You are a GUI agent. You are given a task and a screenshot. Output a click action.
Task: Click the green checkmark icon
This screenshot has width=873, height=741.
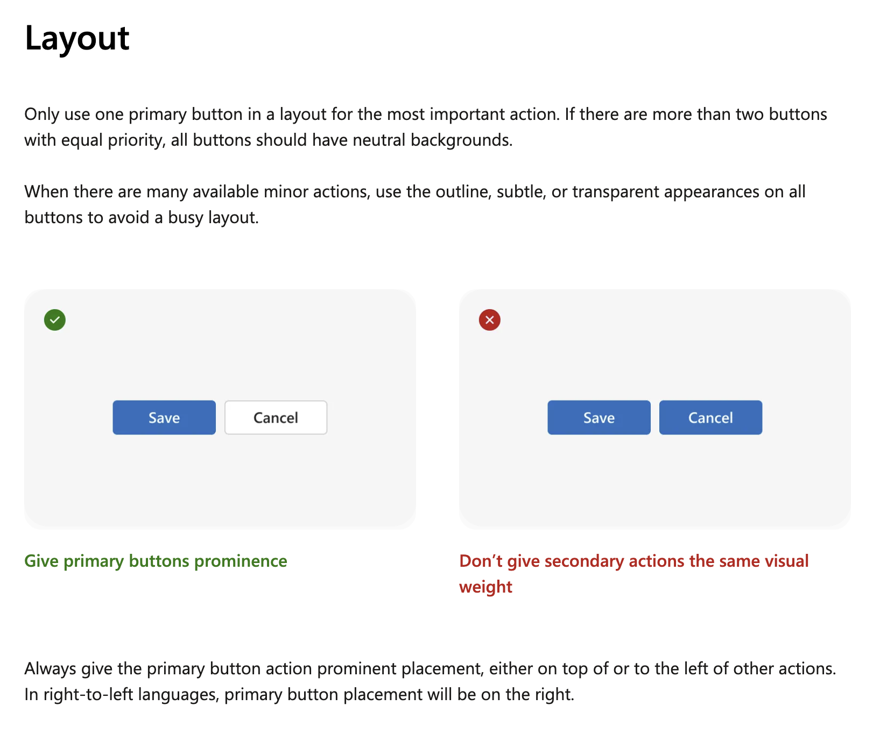[55, 320]
